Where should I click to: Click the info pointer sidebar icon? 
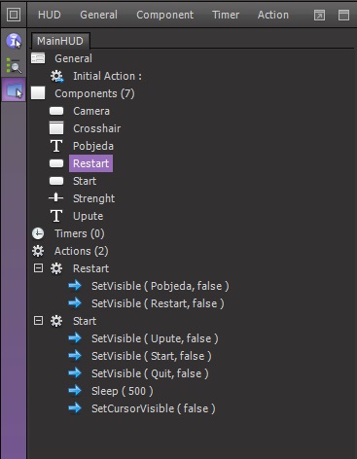click(x=14, y=41)
